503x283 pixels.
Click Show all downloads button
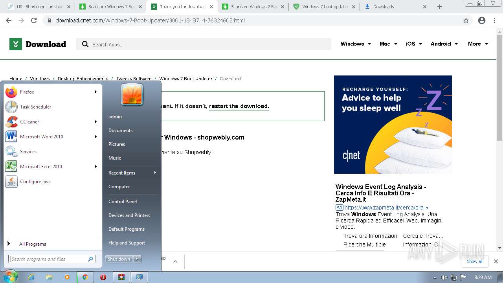pyautogui.click(x=475, y=261)
